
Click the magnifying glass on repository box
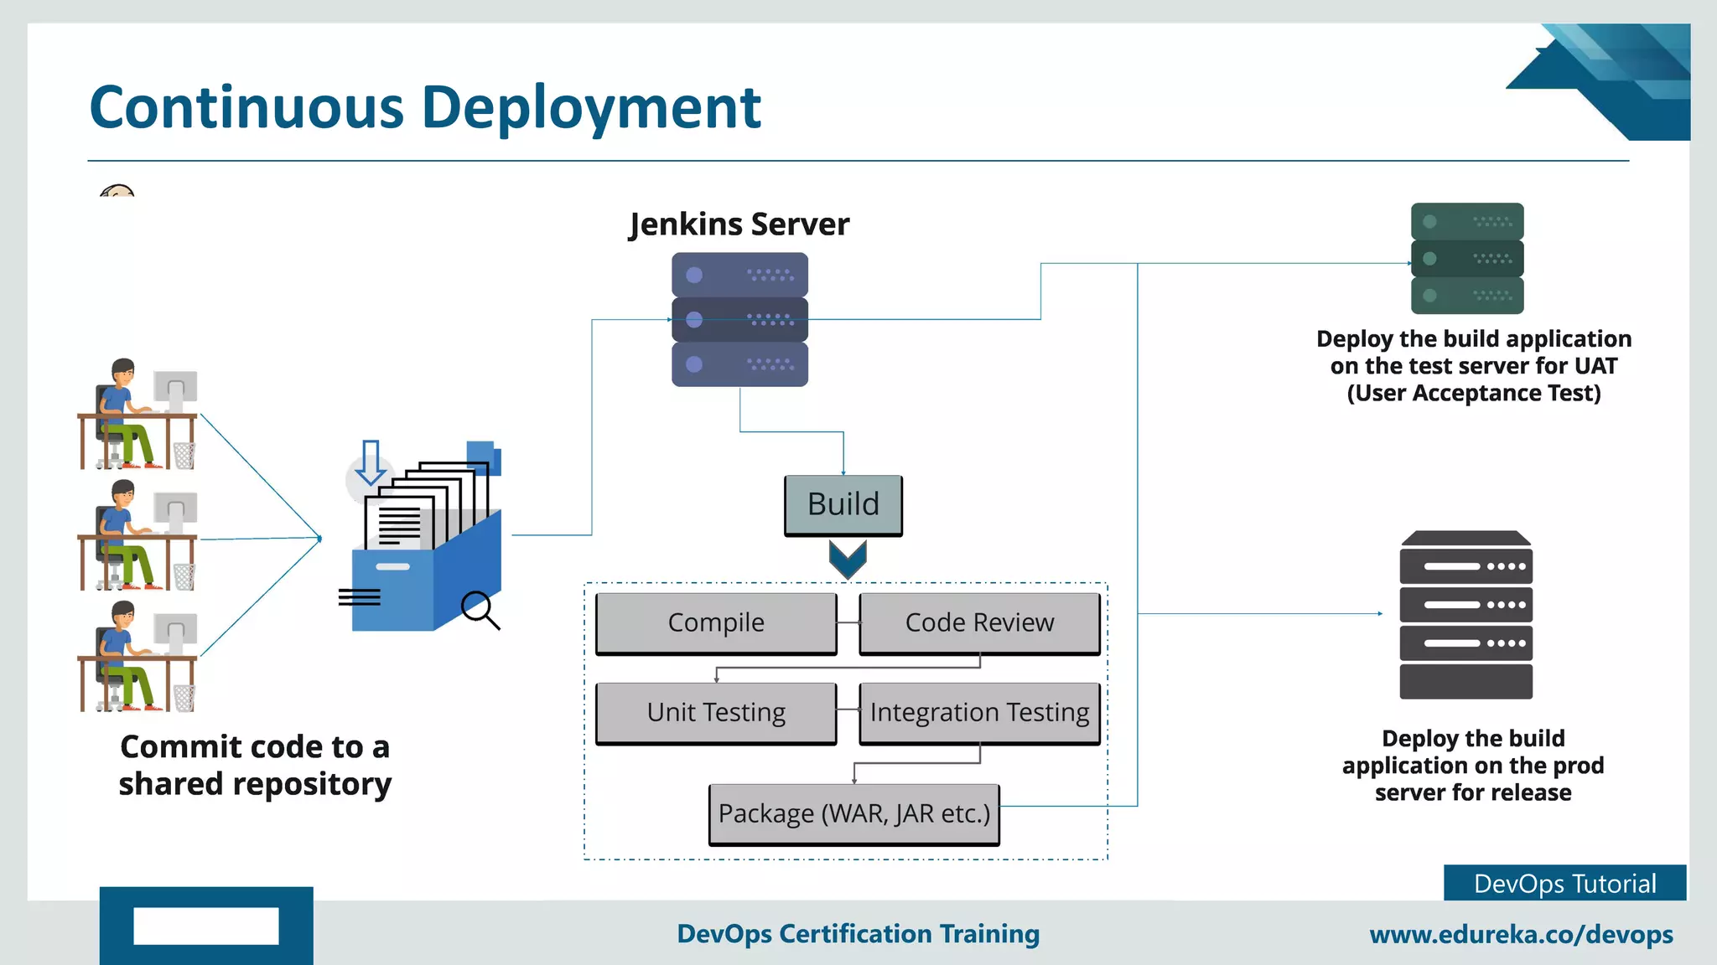coord(480,609)
